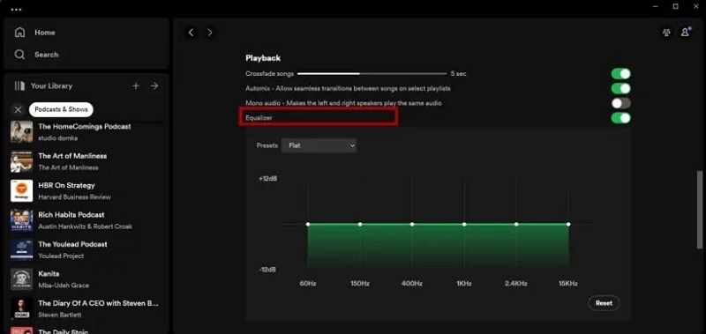Image resolution: width=706 pixels, height=334 pixels.
Task: Click the Equalizer setting label
Action: [x=259, y=118]
